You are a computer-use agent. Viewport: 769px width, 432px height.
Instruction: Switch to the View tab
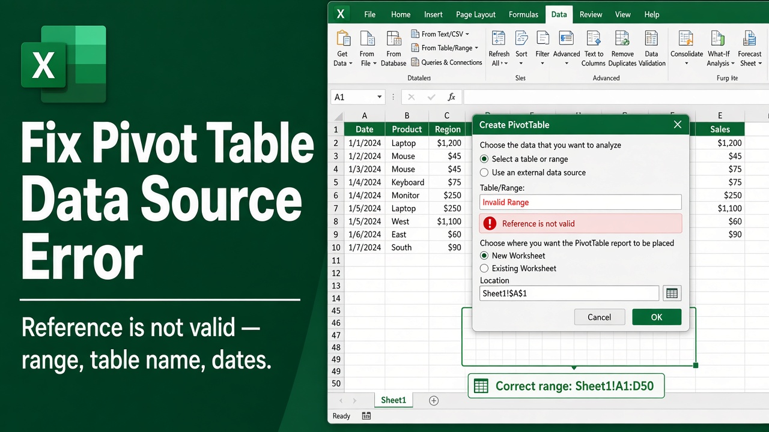pos(623,14)
